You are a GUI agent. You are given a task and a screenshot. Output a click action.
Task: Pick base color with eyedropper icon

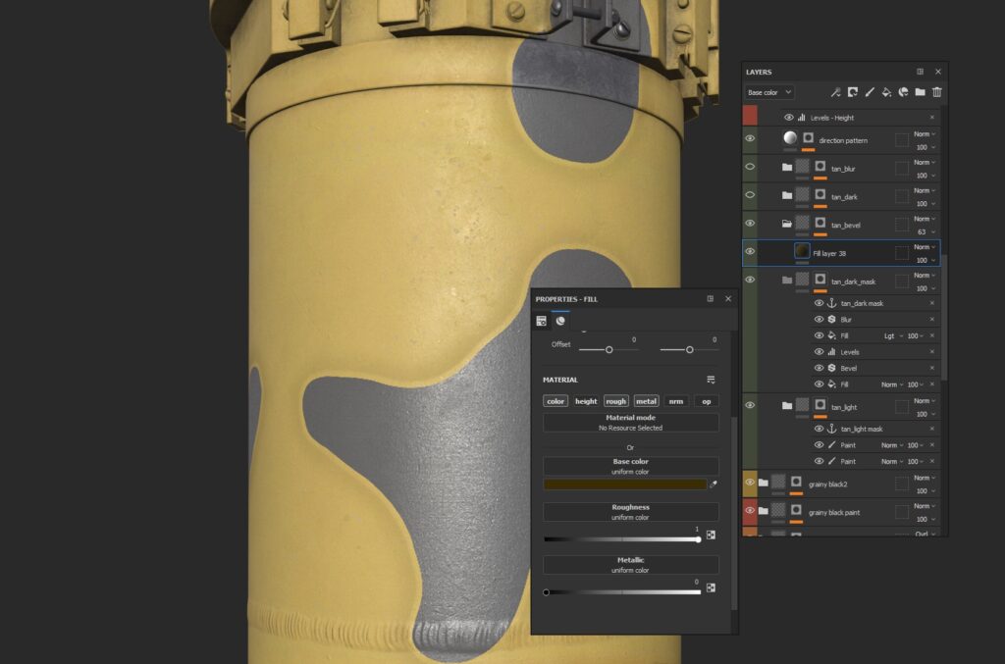(x=714, y=484)
